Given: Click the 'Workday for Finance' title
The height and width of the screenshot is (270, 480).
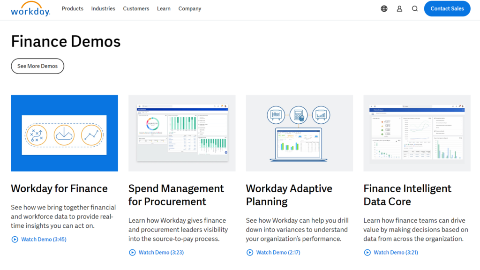Looking at the screenshot, I should pyautogui.click(x=60, y=188).
